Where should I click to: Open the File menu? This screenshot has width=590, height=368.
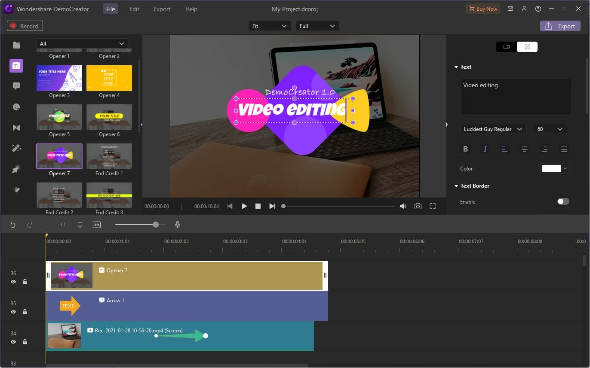click(111, 9)
